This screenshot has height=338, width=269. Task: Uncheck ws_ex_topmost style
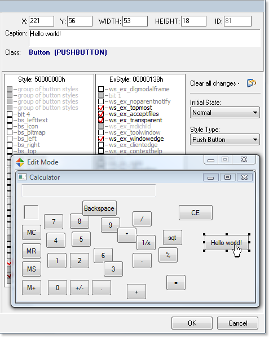tap(101, 108)
